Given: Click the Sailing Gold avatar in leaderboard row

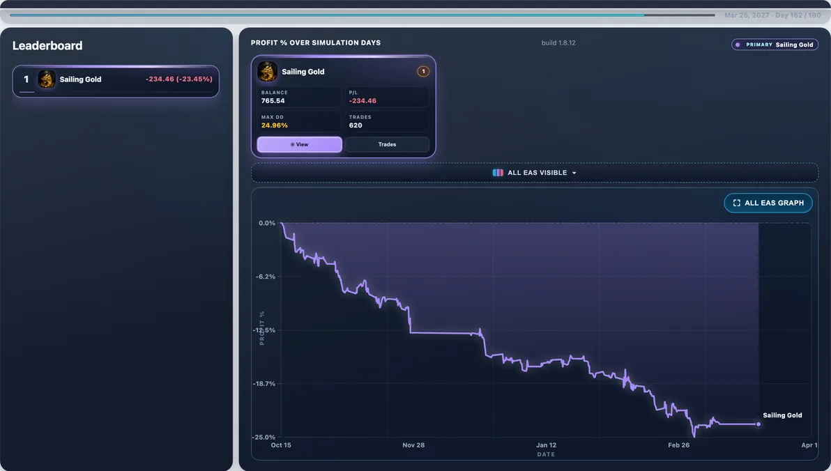Looking at the screenshot, I should click(47, 79).
